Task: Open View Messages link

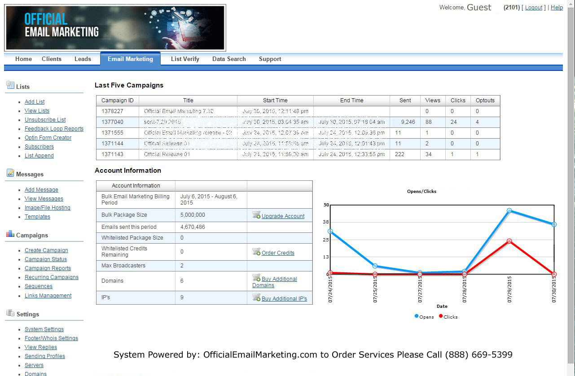Action: (44, 199)
